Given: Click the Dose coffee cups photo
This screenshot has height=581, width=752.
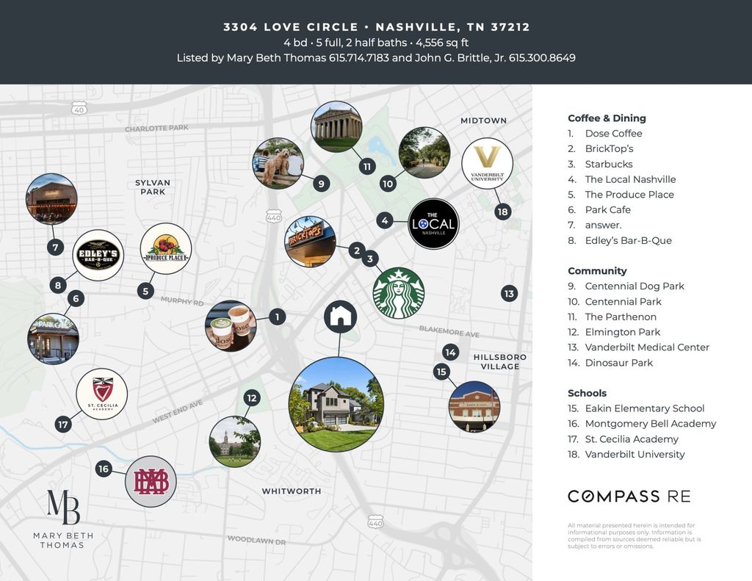Looking at the screenshot, I should (x=231, y=326).
